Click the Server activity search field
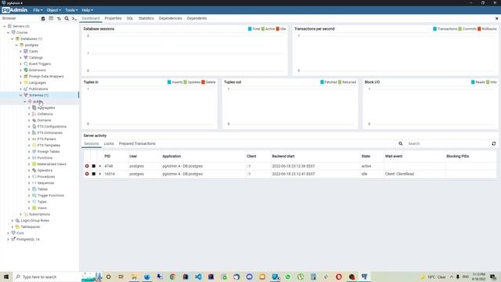The image size is (501, 282). click(447, 143)
